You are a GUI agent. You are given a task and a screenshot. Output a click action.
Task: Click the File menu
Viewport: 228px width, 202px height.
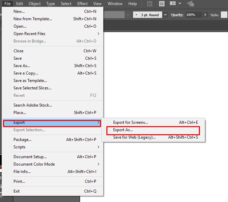pyautogui.click(x=7, y=4)
